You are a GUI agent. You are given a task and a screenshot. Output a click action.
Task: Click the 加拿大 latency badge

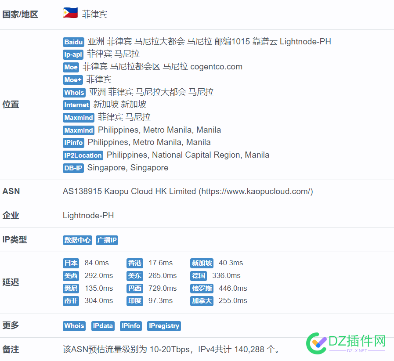click(x=202, y=301)
